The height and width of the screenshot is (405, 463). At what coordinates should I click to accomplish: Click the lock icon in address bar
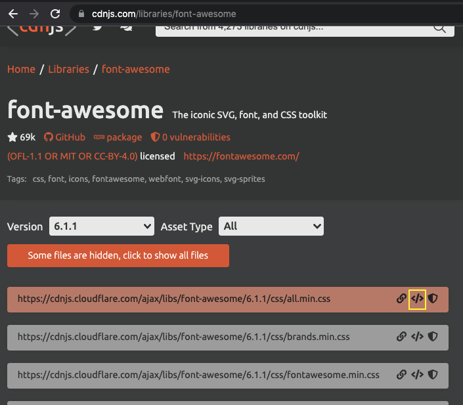click(81, 14)
